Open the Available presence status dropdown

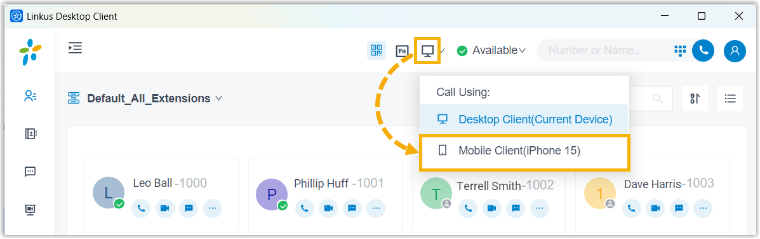tap(491, 50)
